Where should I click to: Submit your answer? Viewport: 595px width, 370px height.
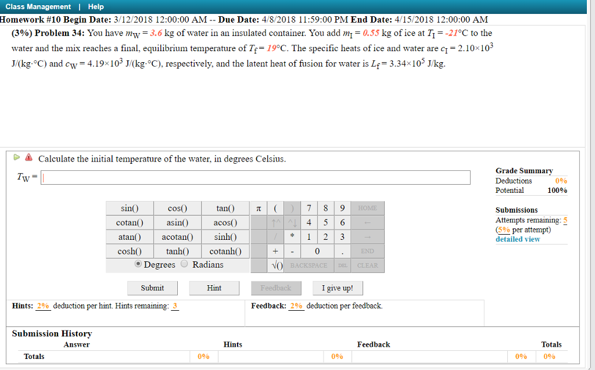pyautogui.click(x=152, y=288)
